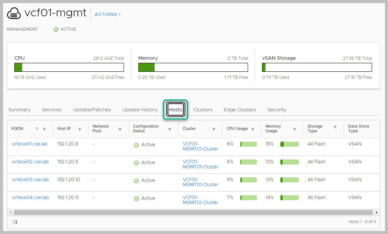Open the CPU Usage column filter
388x234 pixels.
tap(253, 129)
